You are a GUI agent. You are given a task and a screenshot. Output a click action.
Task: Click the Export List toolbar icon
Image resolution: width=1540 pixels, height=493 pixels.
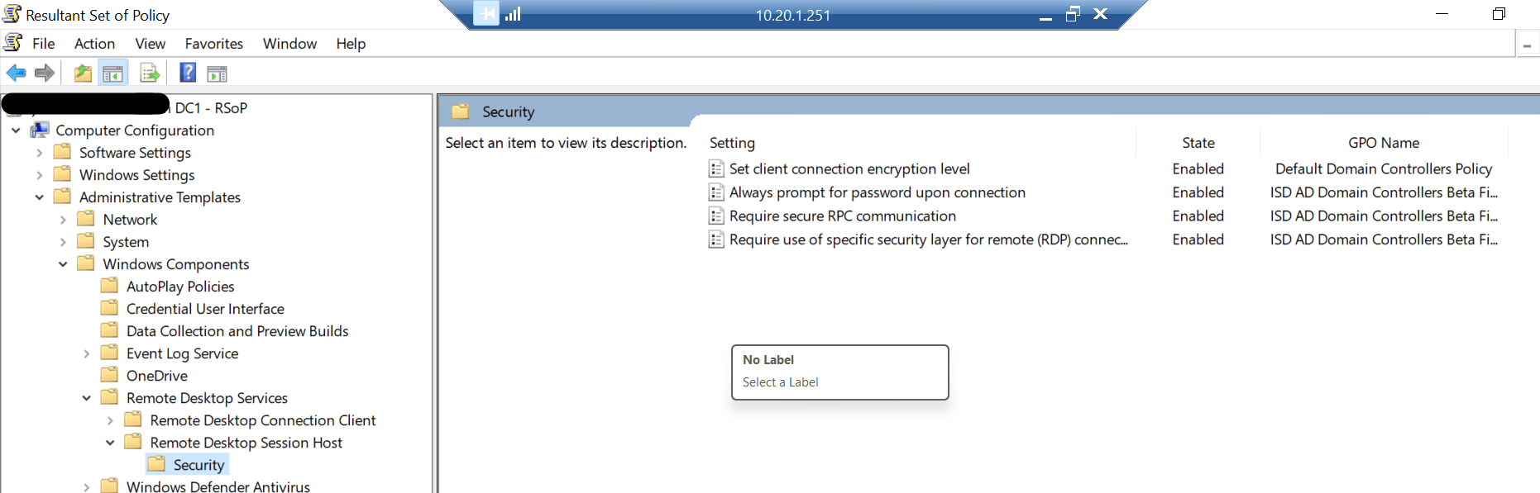[x=150, y=73]
